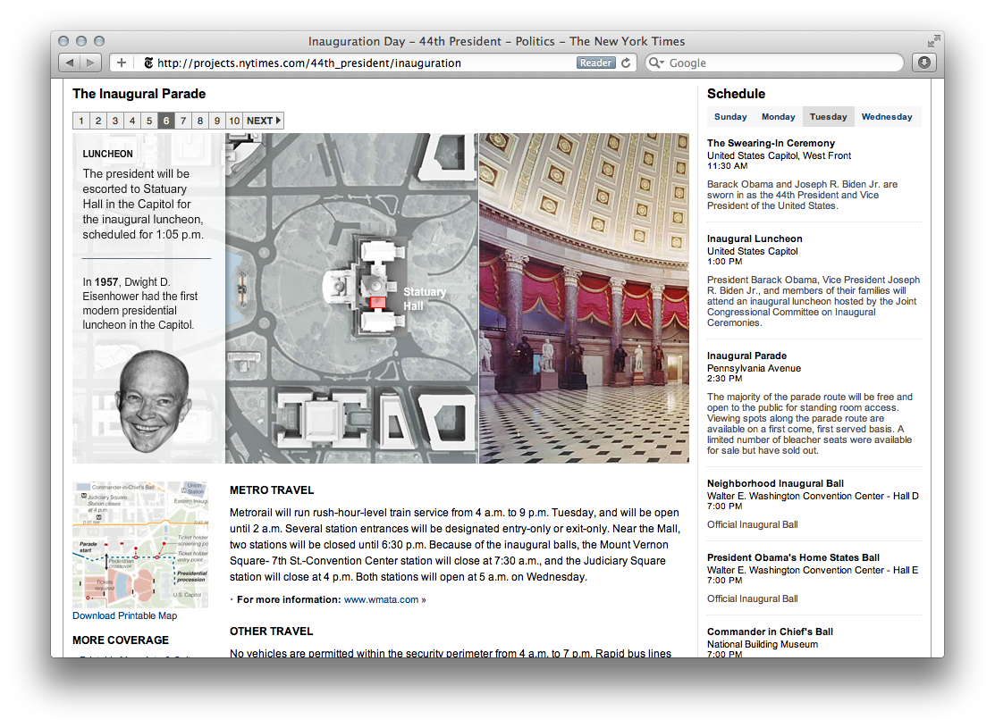Toggle Safari Reader mode
Image resolution: width=995 pixels, height=728 pixels.
pos(596,63)
